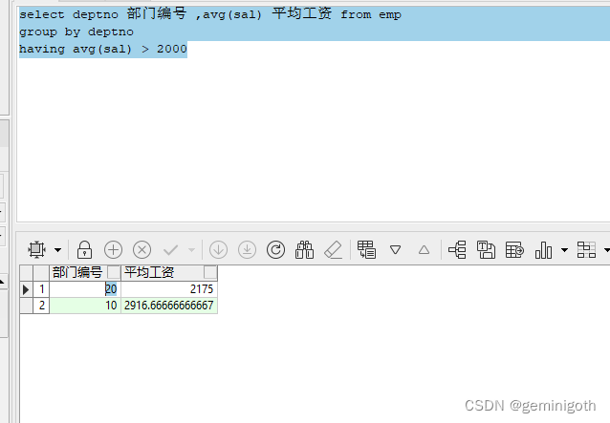This screenshot has height=423, width=610.
Task: Click the 平均工资 column header
Action: coord(169,273)
